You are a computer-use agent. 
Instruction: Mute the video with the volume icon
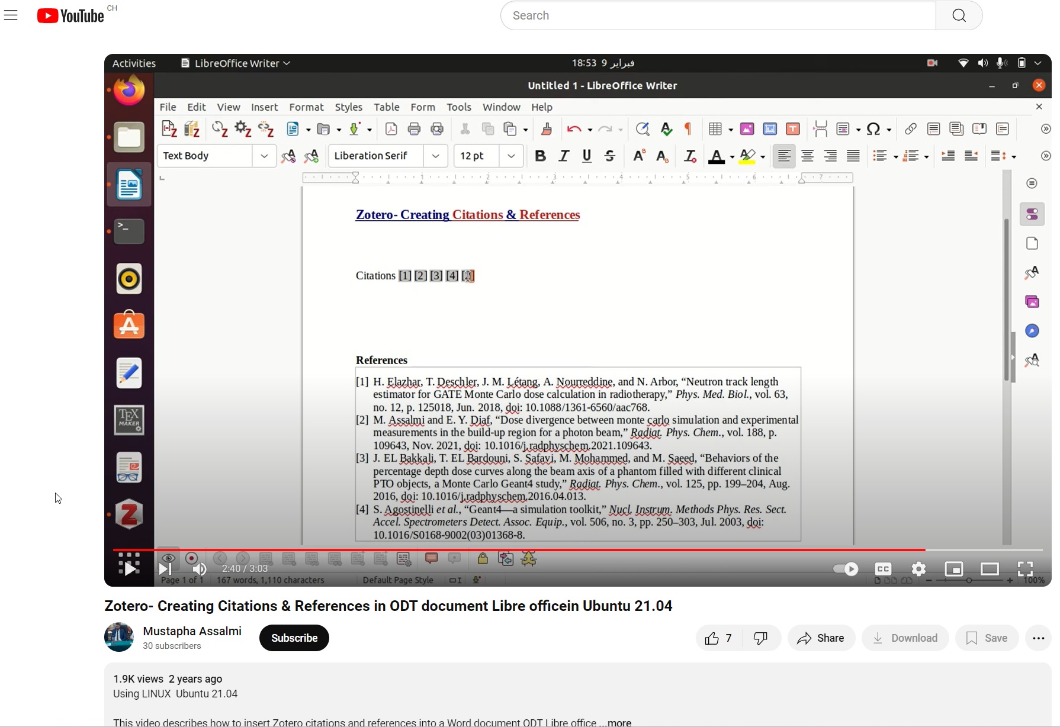tap(200, 569)
